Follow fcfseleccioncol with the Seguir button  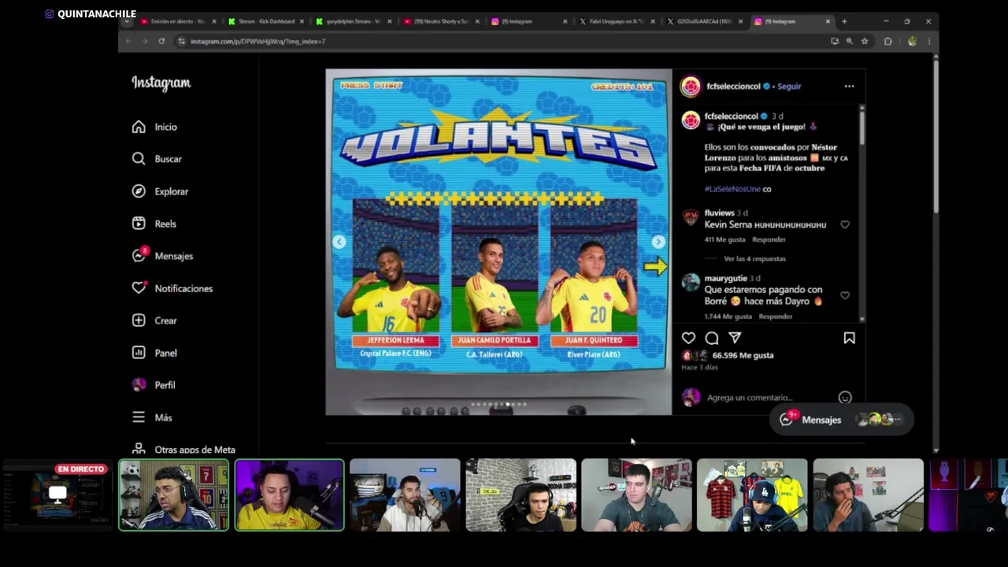pyautogui.click(x=789, y=86)
